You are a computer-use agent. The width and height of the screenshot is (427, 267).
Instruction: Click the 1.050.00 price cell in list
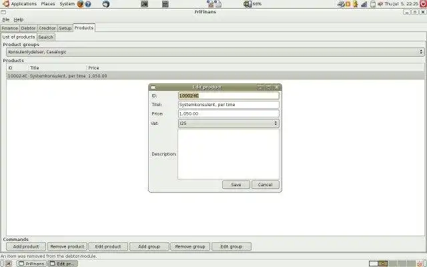[x=97, y=75]
